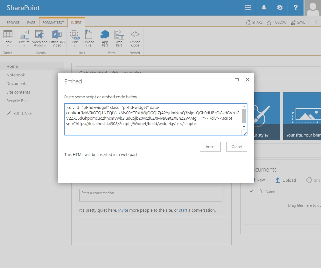Expand the Link dropdown arrow
The height and width of the screenshot is (268, 321).
(x=74, y=46)
